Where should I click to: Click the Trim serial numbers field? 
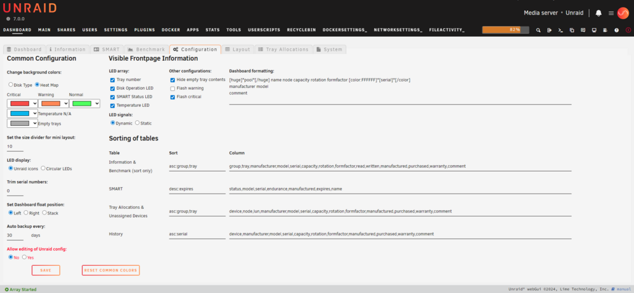(15, 191)
